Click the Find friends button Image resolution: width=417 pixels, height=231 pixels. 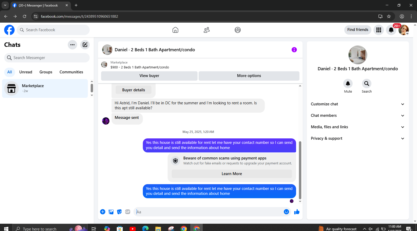pyautogui.click(x=358, y=30)
